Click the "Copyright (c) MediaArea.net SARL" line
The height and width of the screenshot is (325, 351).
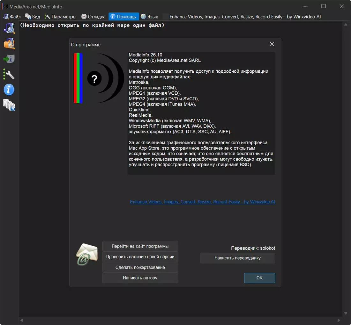coord(165,60)
